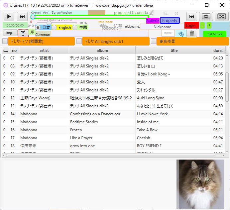Select the English language radio button
Image resolution: width=230 pixels, height=210 pixels.
(54, 28)
